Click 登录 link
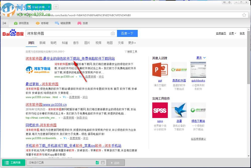This screenshot has width=251, height=168. [x=242, y=33]
